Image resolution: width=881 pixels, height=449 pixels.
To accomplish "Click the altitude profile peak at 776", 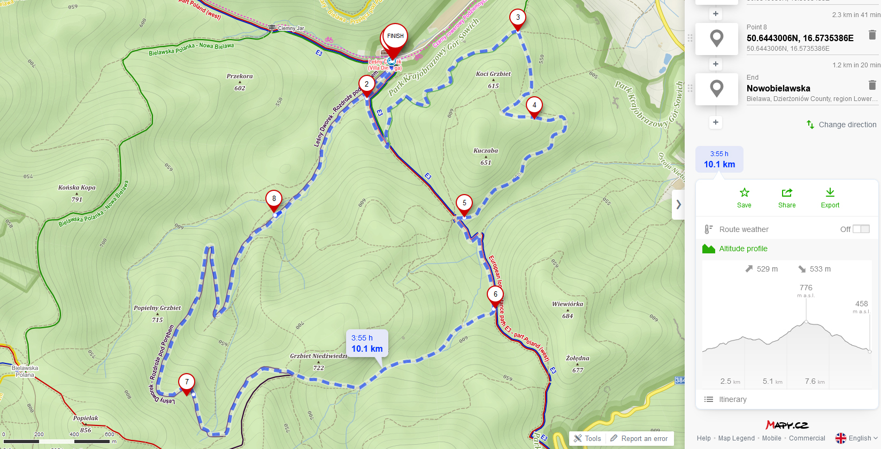I will pos(806,321).
